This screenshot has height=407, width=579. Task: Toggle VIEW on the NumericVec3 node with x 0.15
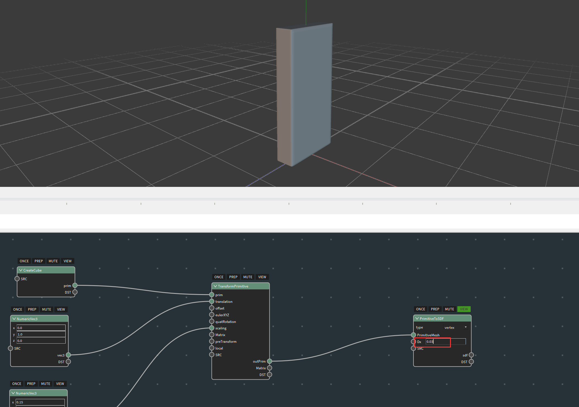click(60, 384)
